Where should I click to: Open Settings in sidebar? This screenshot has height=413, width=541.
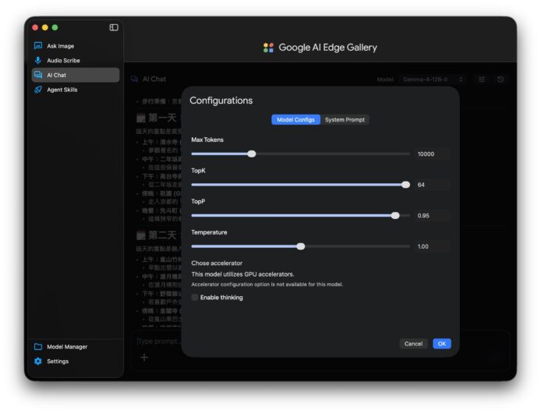[76, 361]
